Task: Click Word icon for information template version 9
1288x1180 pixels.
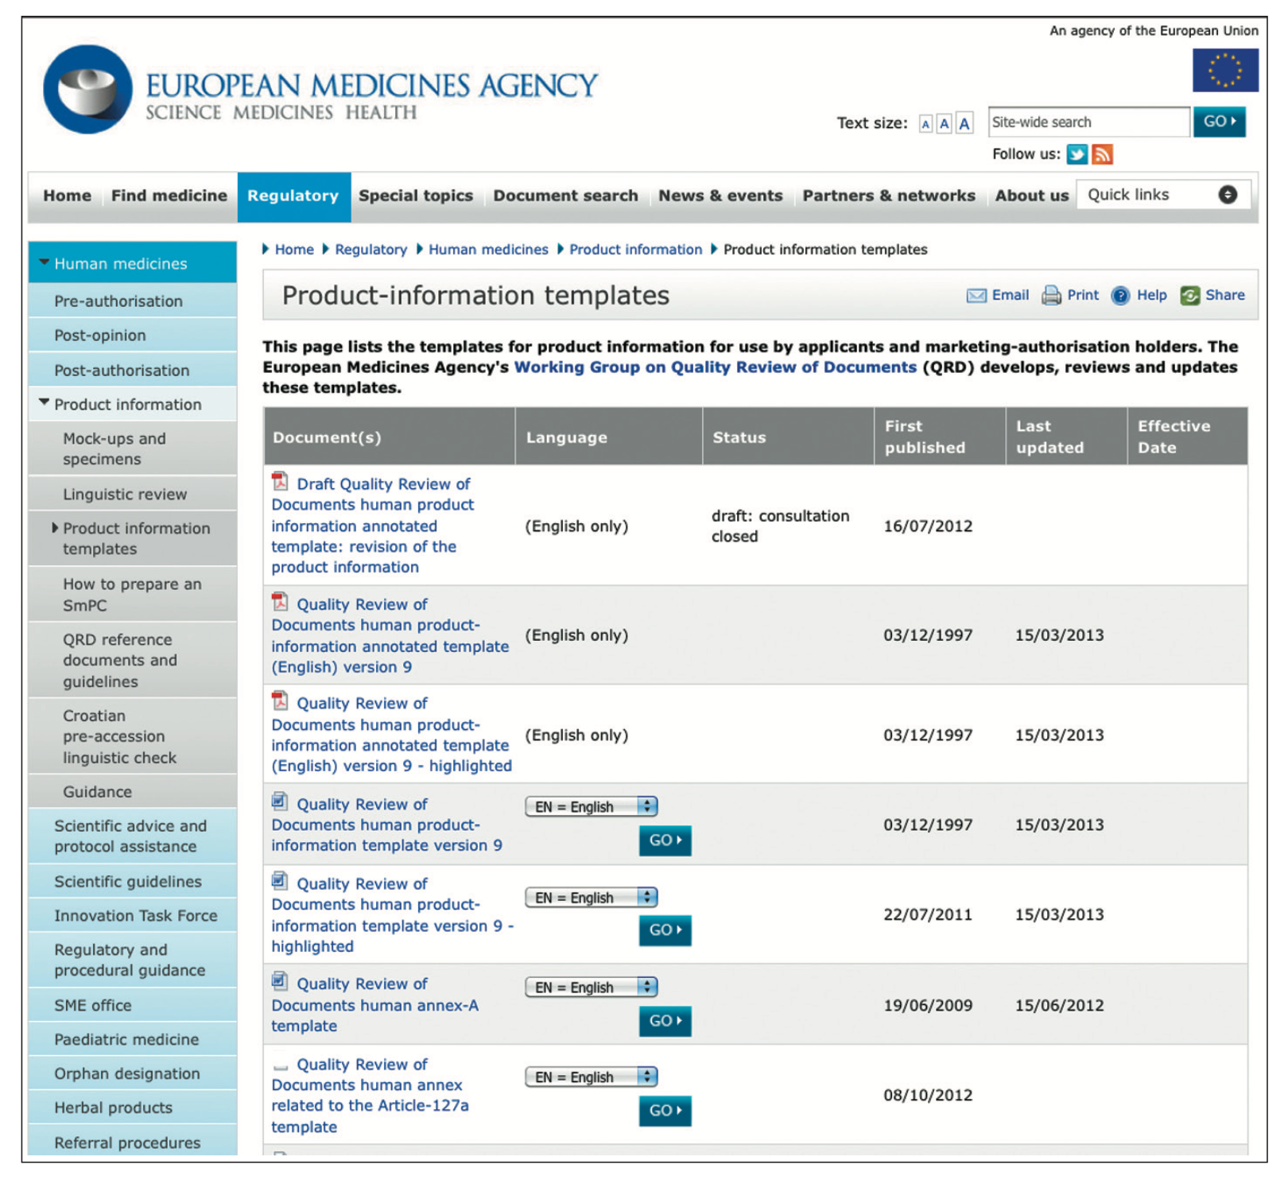Action: pos(280,802)
